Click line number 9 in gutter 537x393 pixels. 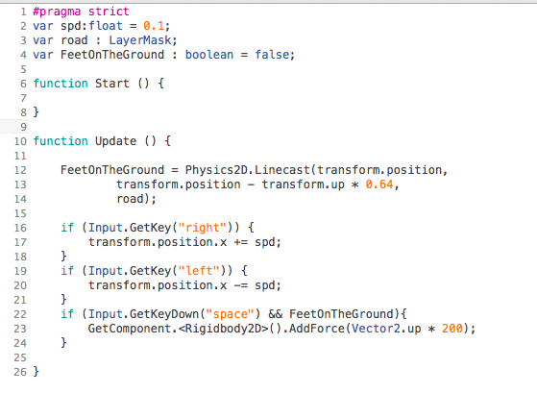click(x=23, y=127)
